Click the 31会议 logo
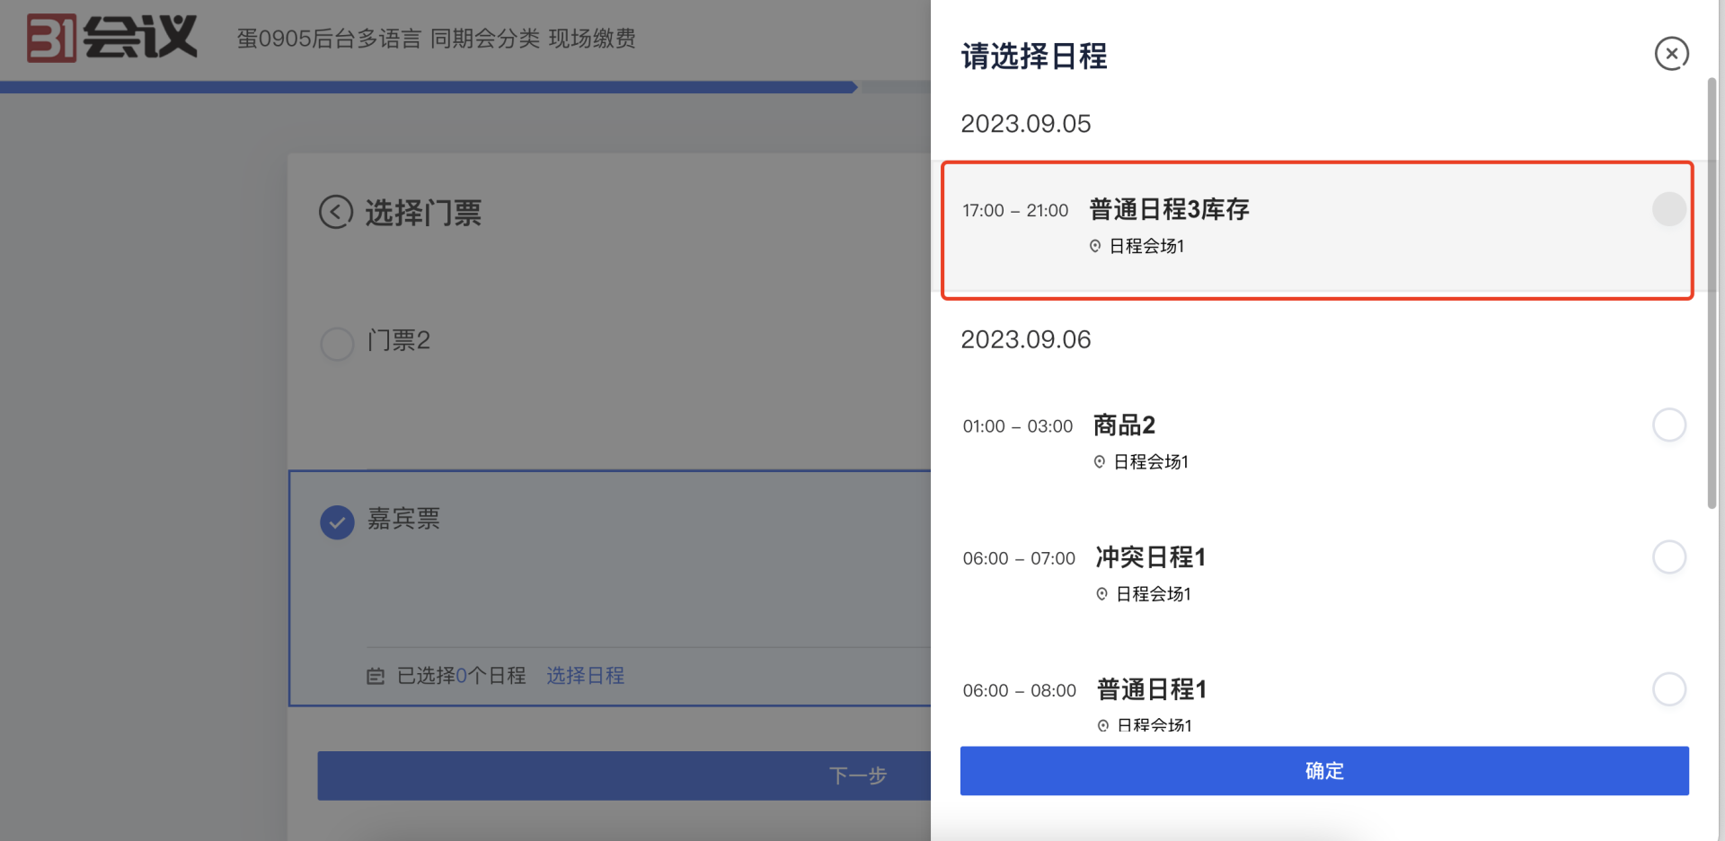1725x841 pixels. [111, 38]
